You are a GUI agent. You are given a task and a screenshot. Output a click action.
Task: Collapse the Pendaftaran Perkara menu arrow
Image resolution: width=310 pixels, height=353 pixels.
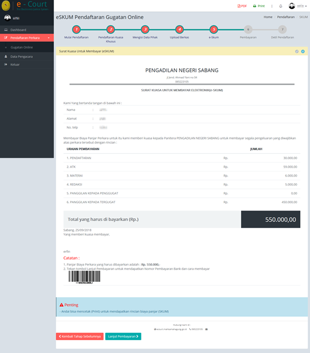(x=48, y=38)
